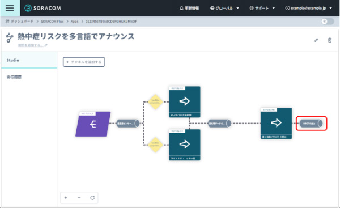This screenshot has width=340, height=208.
Task: Click the チャネルを追加する button
Action: pyautogui.click(x=84, y=62)
